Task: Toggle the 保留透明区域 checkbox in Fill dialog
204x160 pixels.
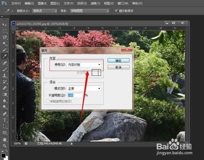Action: 48,101
